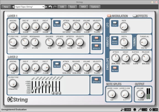
Task: Go to the next preset arrow
Action: (46, 7)
